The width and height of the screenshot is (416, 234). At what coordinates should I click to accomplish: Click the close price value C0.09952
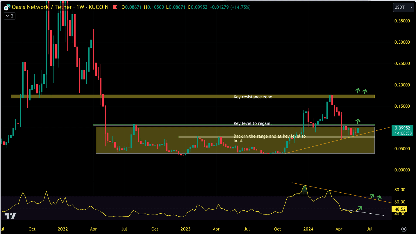click(x=198, y=7)
